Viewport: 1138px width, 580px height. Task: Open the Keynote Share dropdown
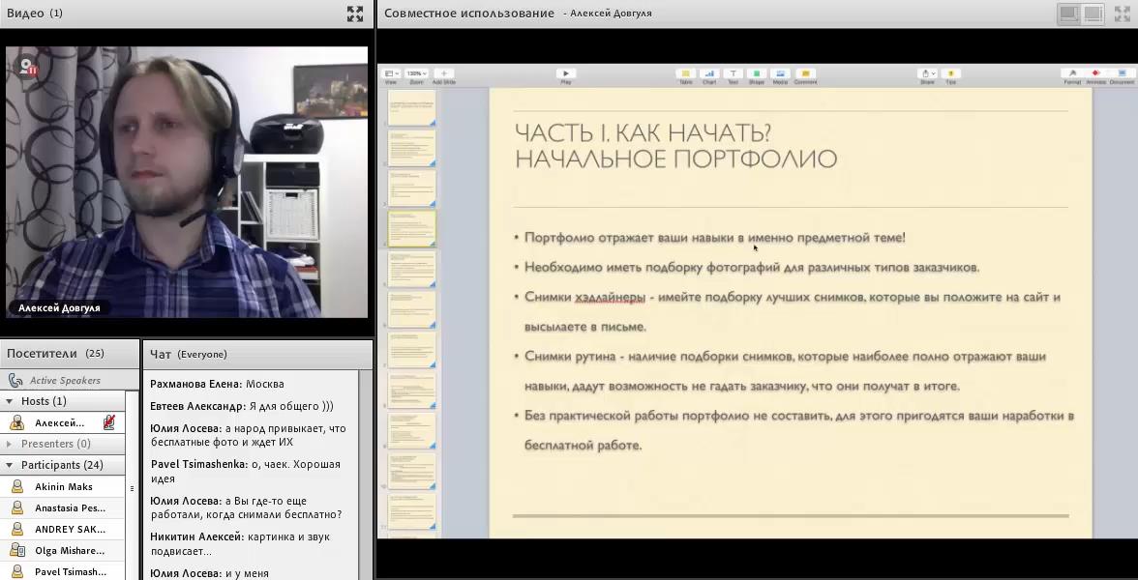point(927,73)
